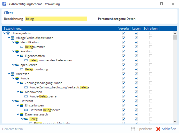Collapse the Kunde tree node
This screenshot has width=179, height=133.
[x=13, y=78]
